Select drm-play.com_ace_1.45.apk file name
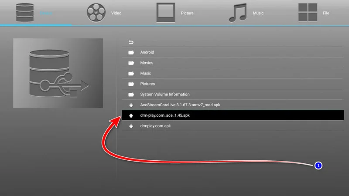349x196 pixels. coord(165,115)
